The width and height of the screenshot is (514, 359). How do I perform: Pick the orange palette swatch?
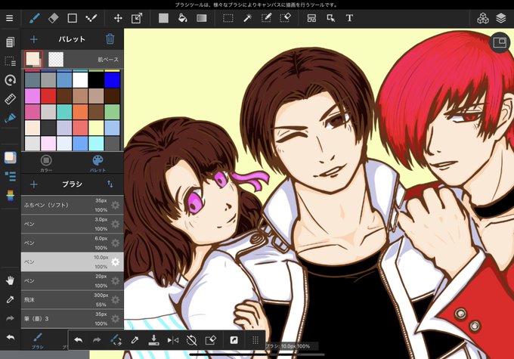pyautogui.click(x=80, y=112)
